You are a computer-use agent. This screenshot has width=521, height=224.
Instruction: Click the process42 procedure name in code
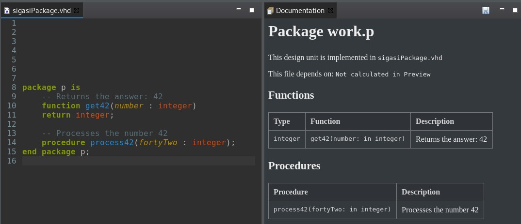(112, 143)
